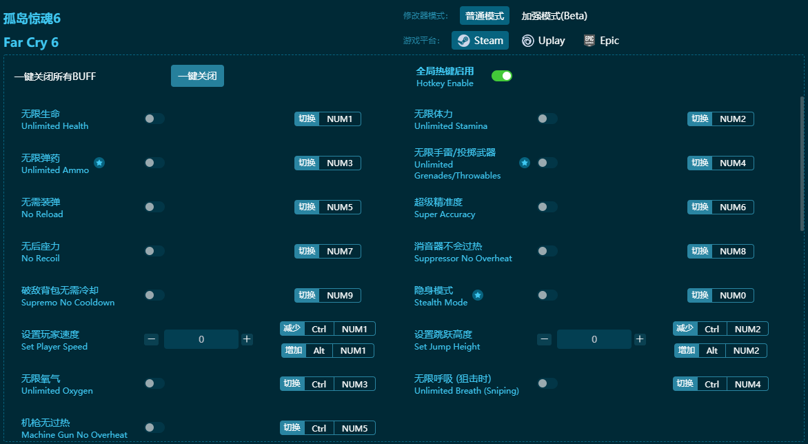
Task: Click the Far Cry 6 title text
Action: click(31, 42)
